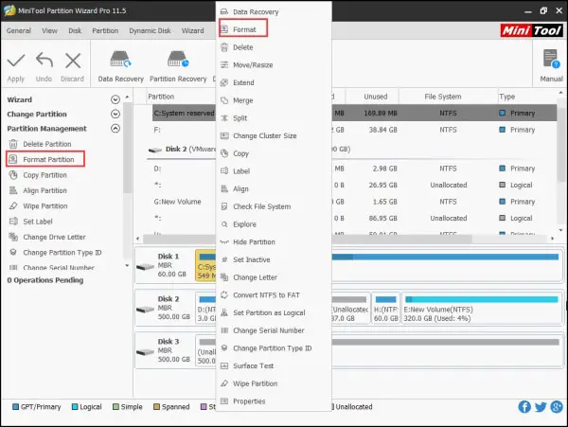Click the Undo arrow icon

(x=44, y=60)
